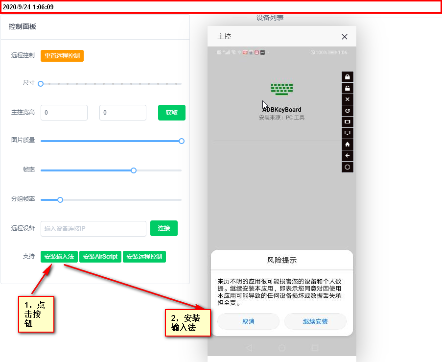Click the green 获取 button

(172, 113)
